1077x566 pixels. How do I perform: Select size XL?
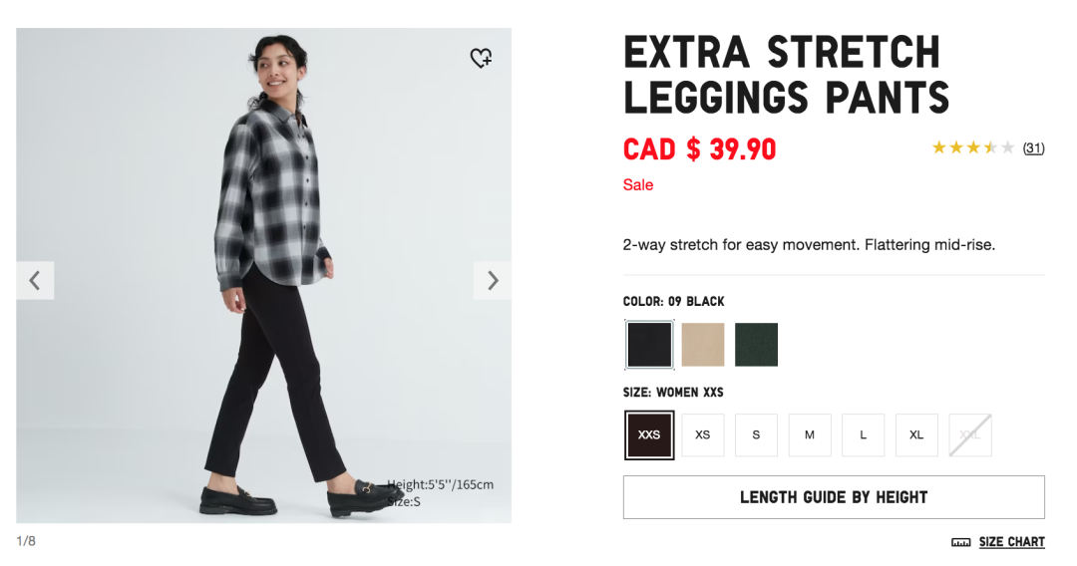coord(916,435)
